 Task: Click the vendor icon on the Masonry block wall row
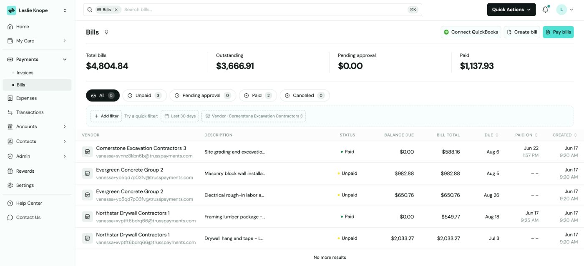pos(87,174)
